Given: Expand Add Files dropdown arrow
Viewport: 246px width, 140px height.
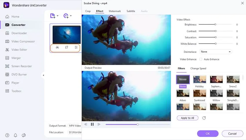Looking at the screenshot, I should [58, 16].
